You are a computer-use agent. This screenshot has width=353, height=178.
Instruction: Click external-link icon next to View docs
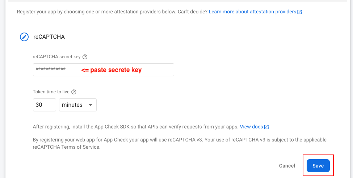coord(266,127)
